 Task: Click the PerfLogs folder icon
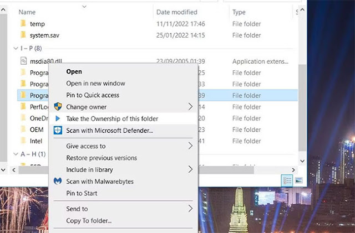pos(23,106)
